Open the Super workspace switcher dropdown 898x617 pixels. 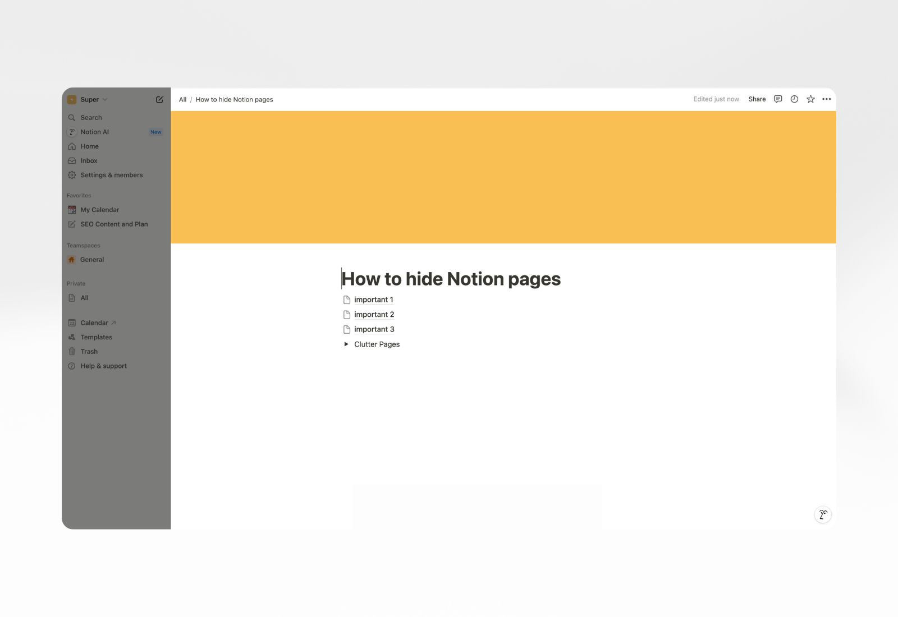pyautogui.click(x=89, y=99)
